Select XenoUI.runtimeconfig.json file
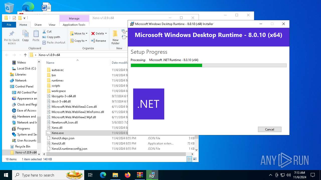The width and height of the screenshot is (321, 180). click(x=67, y=149)
